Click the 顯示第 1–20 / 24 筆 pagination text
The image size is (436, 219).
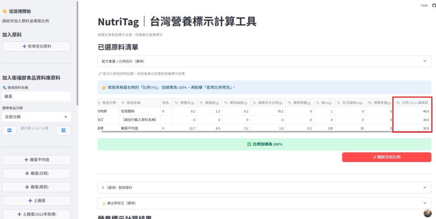(x=35, y=128)
